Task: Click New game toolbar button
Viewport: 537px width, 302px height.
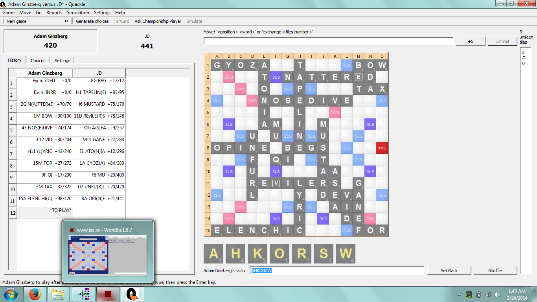Action: pyautogui.click(x=17, y=21)
